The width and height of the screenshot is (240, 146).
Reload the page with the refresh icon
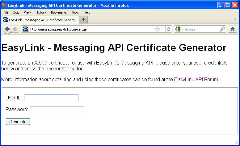click(169, 29)
